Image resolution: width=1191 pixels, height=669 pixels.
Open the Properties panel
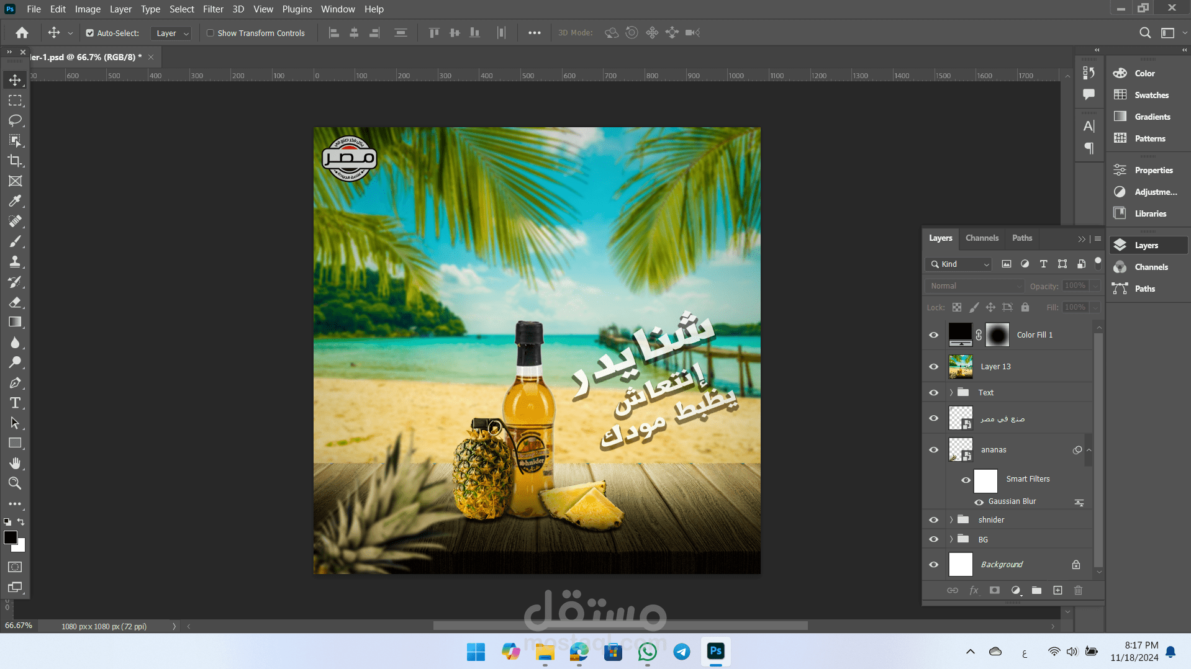(1148, 170)
